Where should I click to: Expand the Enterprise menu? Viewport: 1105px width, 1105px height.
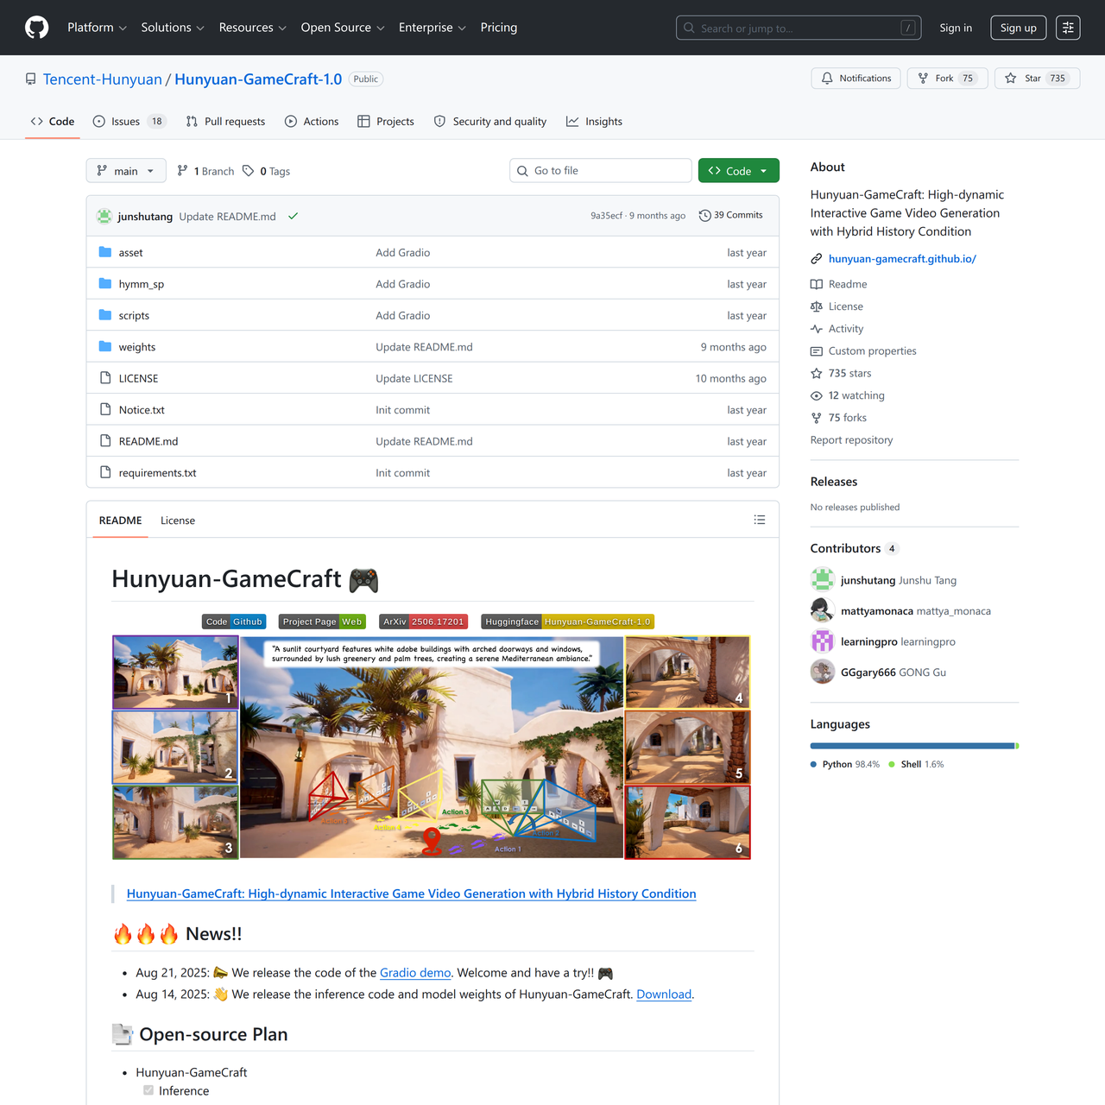point(432,28)
